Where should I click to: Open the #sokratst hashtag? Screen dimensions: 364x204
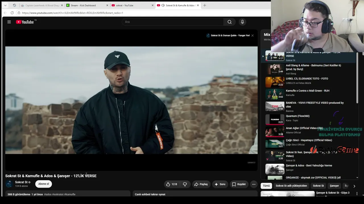pos(58,194)
